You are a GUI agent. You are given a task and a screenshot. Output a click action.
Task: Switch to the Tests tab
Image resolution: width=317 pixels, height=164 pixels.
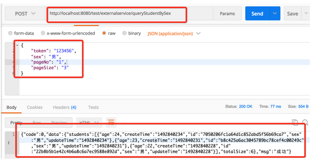[93, 107]
